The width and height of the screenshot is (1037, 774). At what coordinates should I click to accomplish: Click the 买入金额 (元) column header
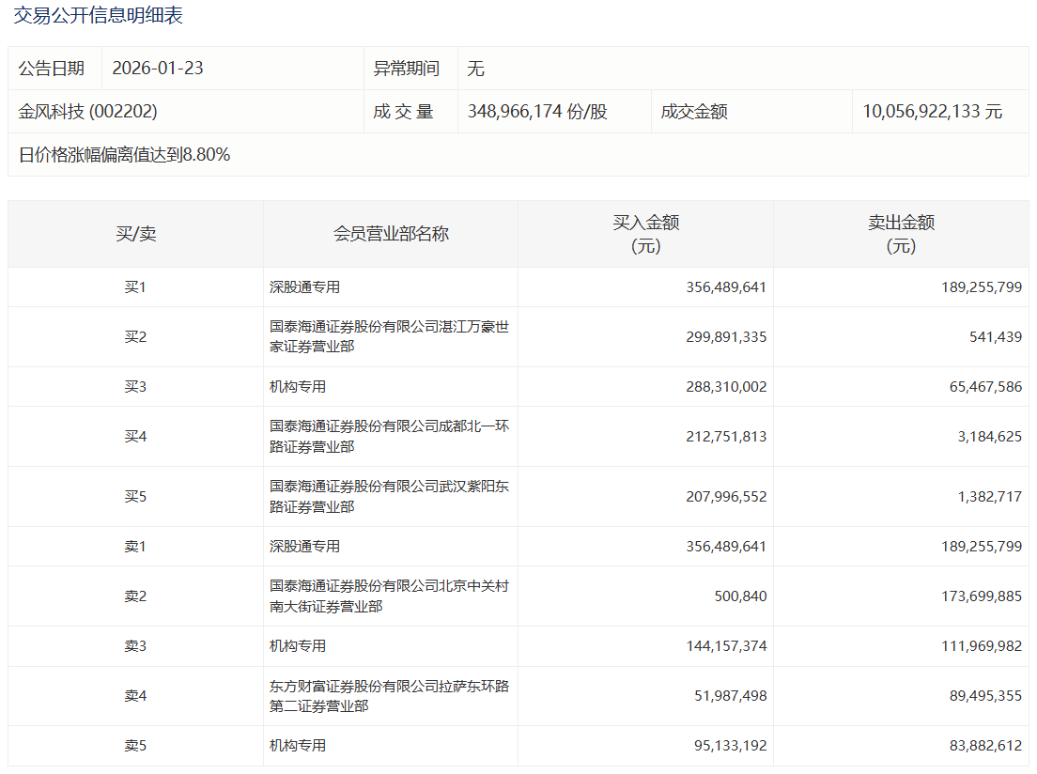click(645, 234)
